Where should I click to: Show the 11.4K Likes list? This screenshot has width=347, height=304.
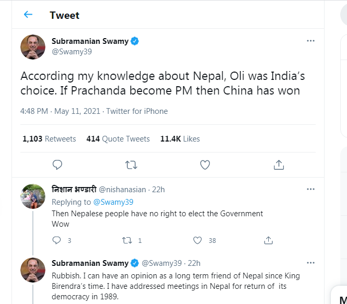180,139
